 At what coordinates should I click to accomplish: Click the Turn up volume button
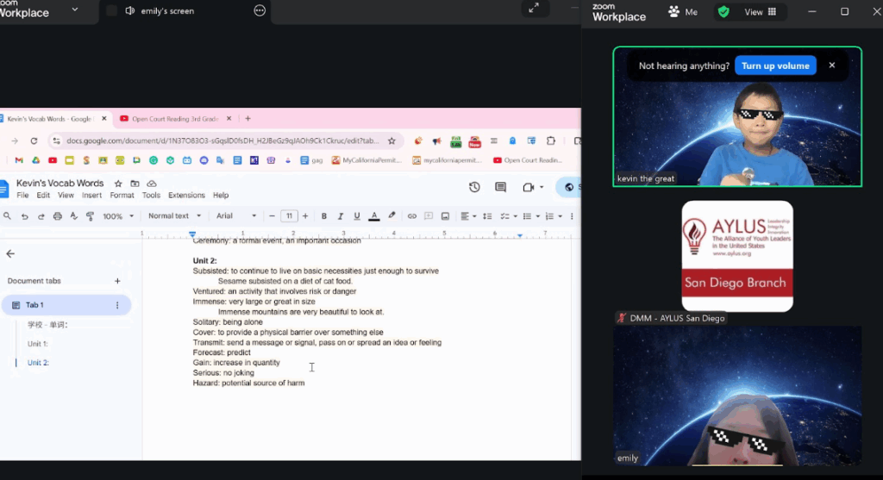(x=775, y=65)
